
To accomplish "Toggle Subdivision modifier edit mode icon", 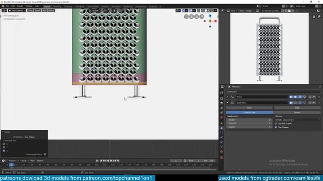I will [x=300, y=103].
